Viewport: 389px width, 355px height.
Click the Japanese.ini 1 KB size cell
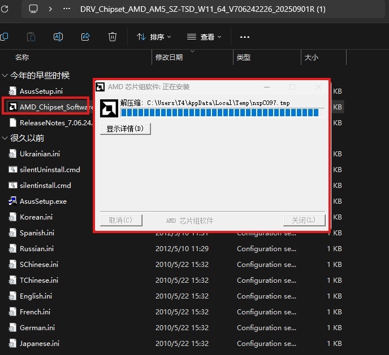coord(334,344)
